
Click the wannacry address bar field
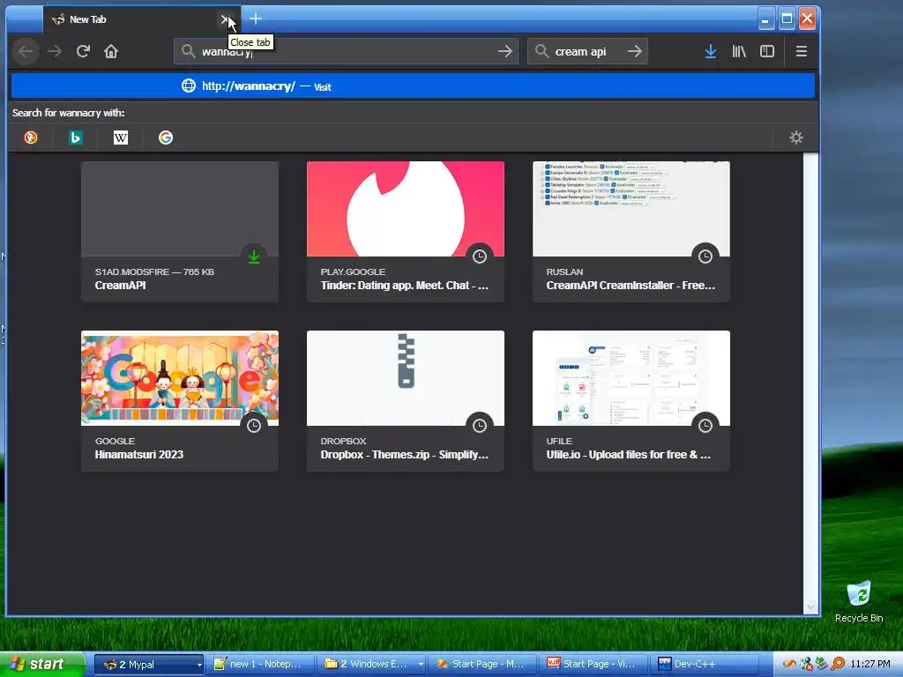[x=346, y=52]
